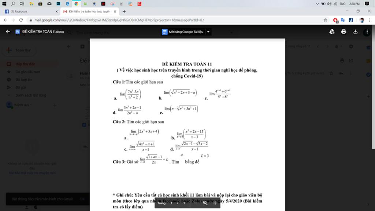
Task: Go back in Chrome history
Action: pos(5,20)
